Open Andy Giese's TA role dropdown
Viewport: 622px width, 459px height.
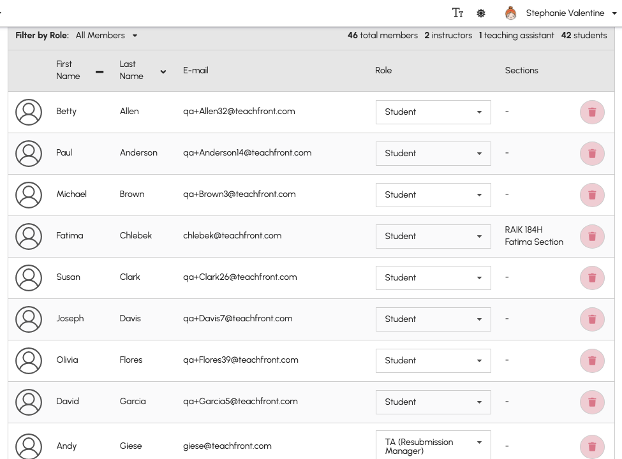point(433,446)
